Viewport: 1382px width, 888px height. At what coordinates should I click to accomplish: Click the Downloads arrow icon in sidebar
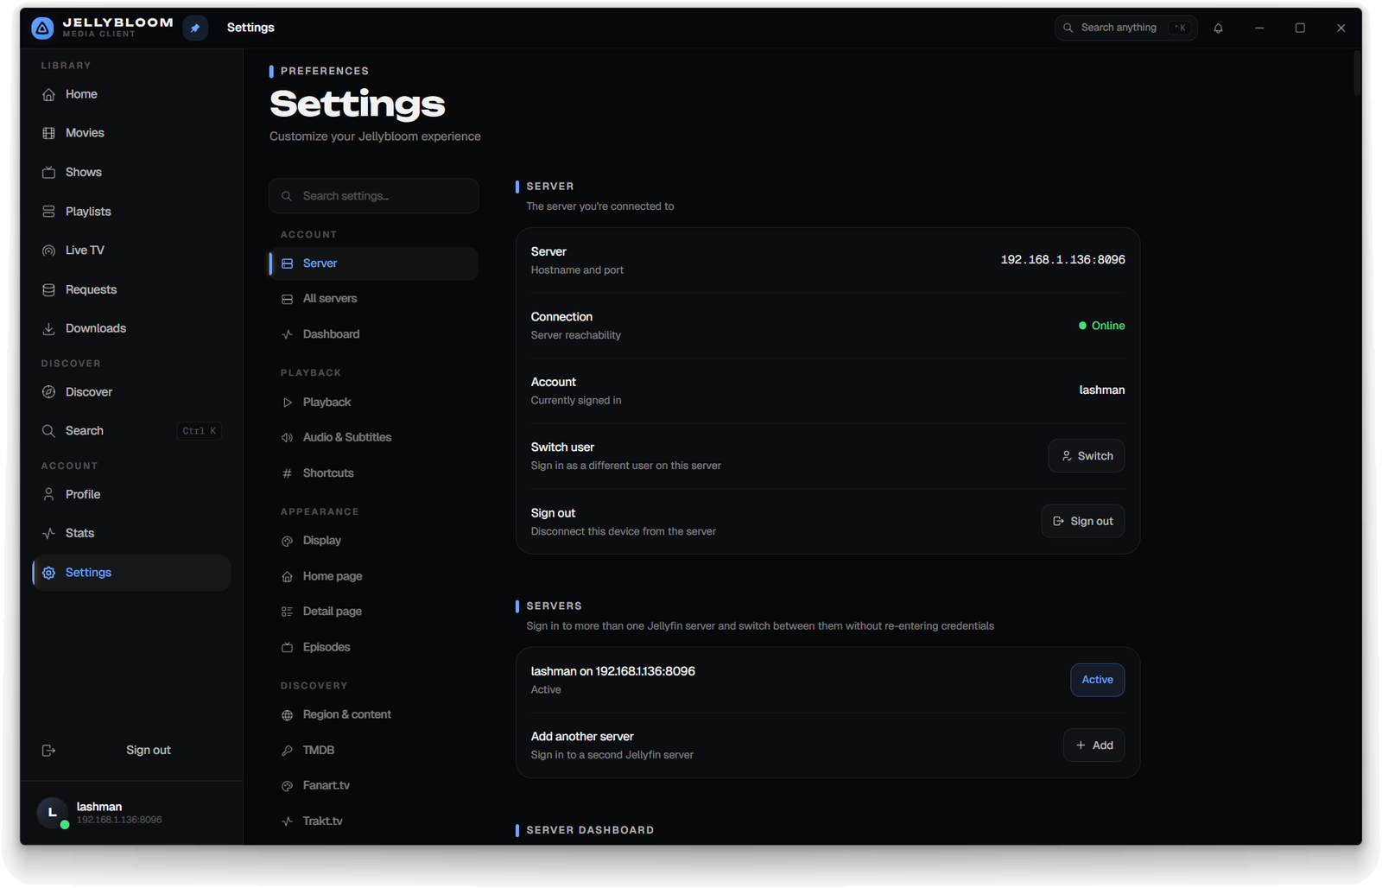point(48,329)
